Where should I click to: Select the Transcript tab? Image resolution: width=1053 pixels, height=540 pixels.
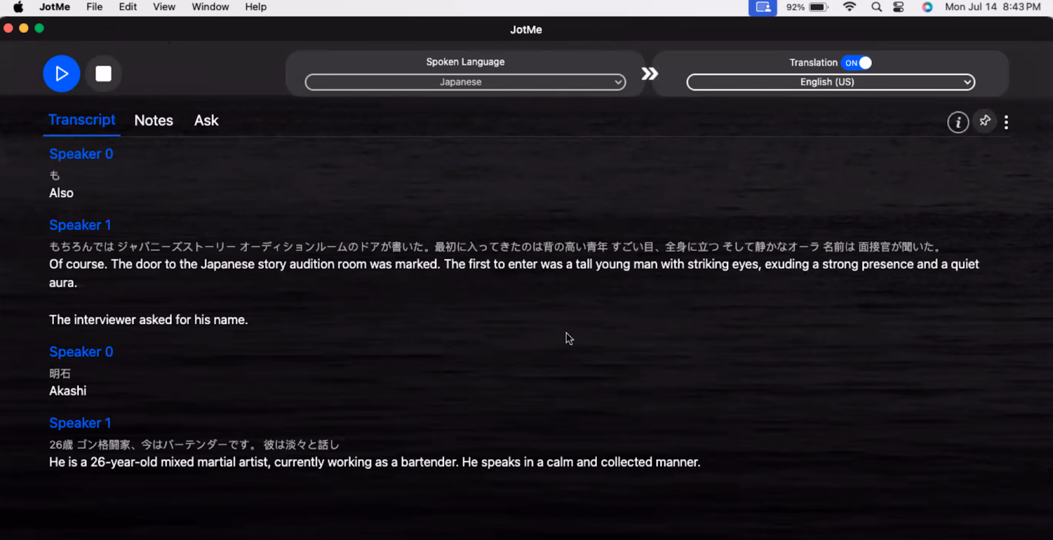(82, 120)
